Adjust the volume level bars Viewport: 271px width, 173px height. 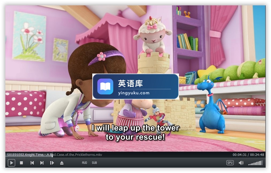[x=255, y=163]
